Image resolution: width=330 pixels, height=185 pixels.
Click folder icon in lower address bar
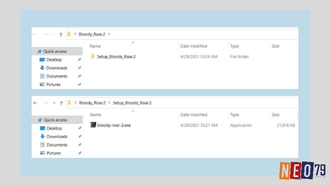coord(69,102)
